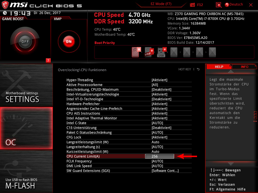Click the right-edge red scroll indicator

click(255, 117)
